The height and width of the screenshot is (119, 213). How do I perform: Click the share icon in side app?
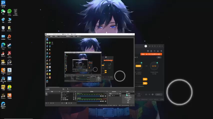click(x=161, y=51)
